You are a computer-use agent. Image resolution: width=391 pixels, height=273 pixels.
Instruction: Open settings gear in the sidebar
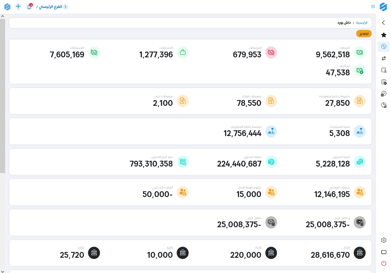click(384, 240)
